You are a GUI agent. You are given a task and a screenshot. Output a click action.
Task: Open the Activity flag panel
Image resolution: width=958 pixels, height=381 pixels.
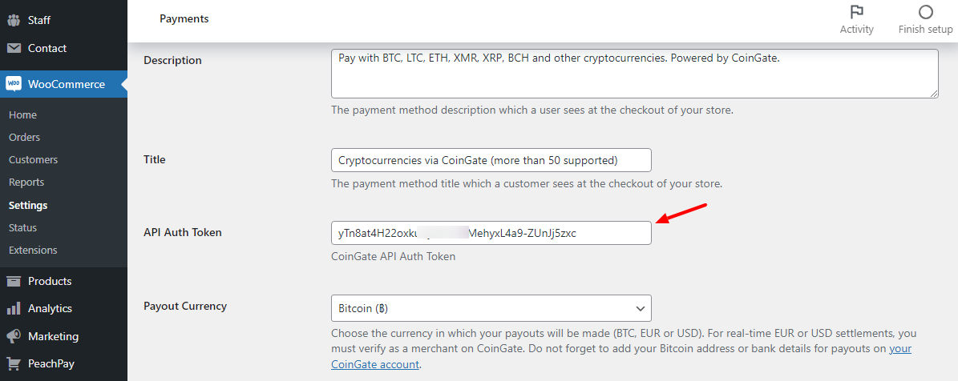click(x=856, y=19)
